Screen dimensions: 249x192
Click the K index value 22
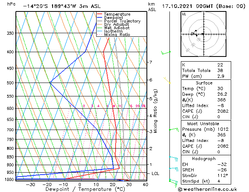click(x=220, y=65)
